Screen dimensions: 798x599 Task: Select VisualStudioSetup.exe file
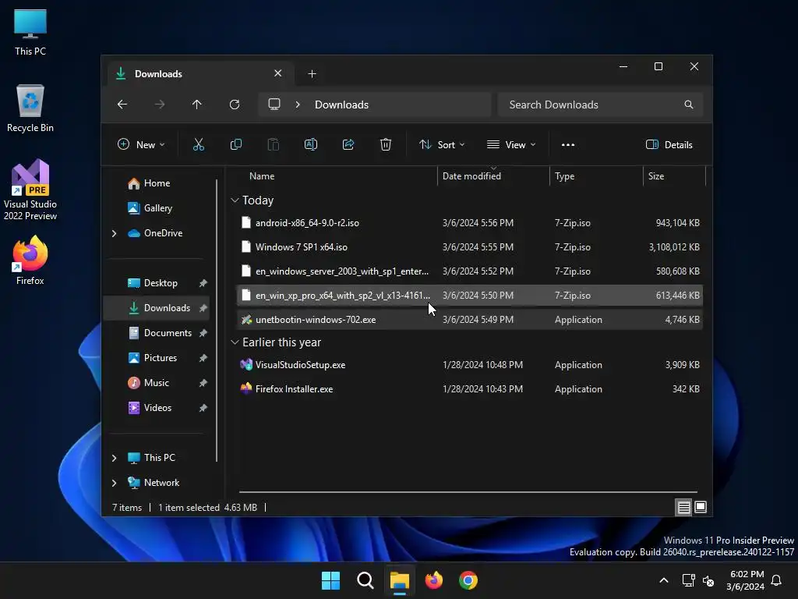470,365
